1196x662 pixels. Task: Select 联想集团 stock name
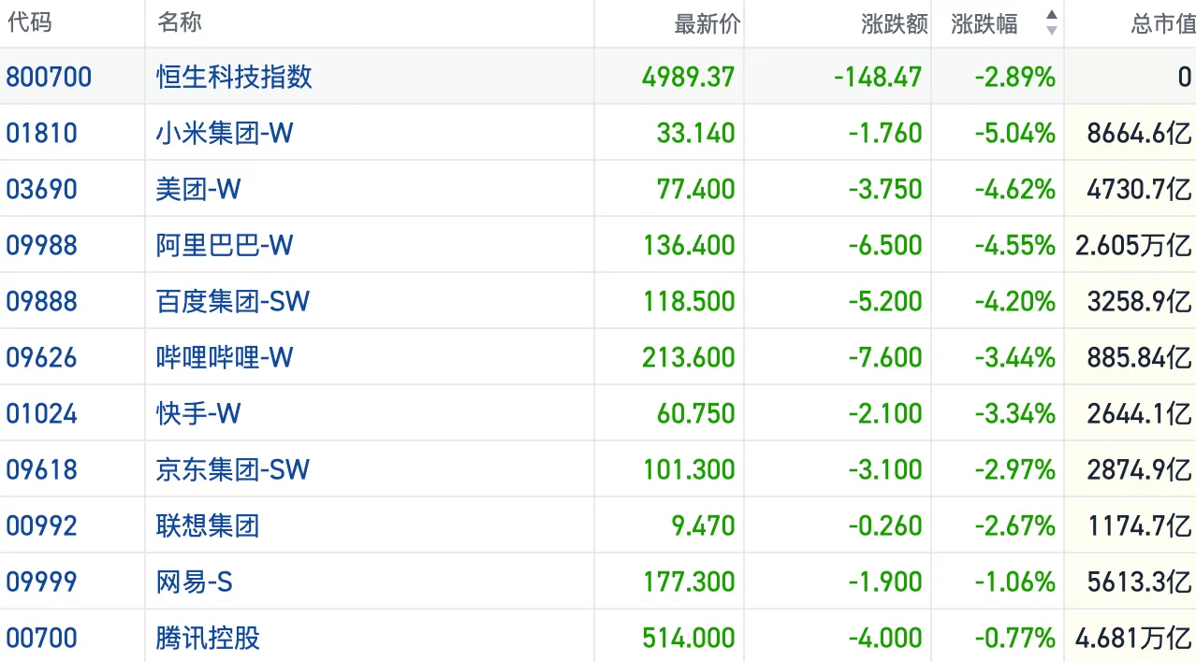click(208, 525)
